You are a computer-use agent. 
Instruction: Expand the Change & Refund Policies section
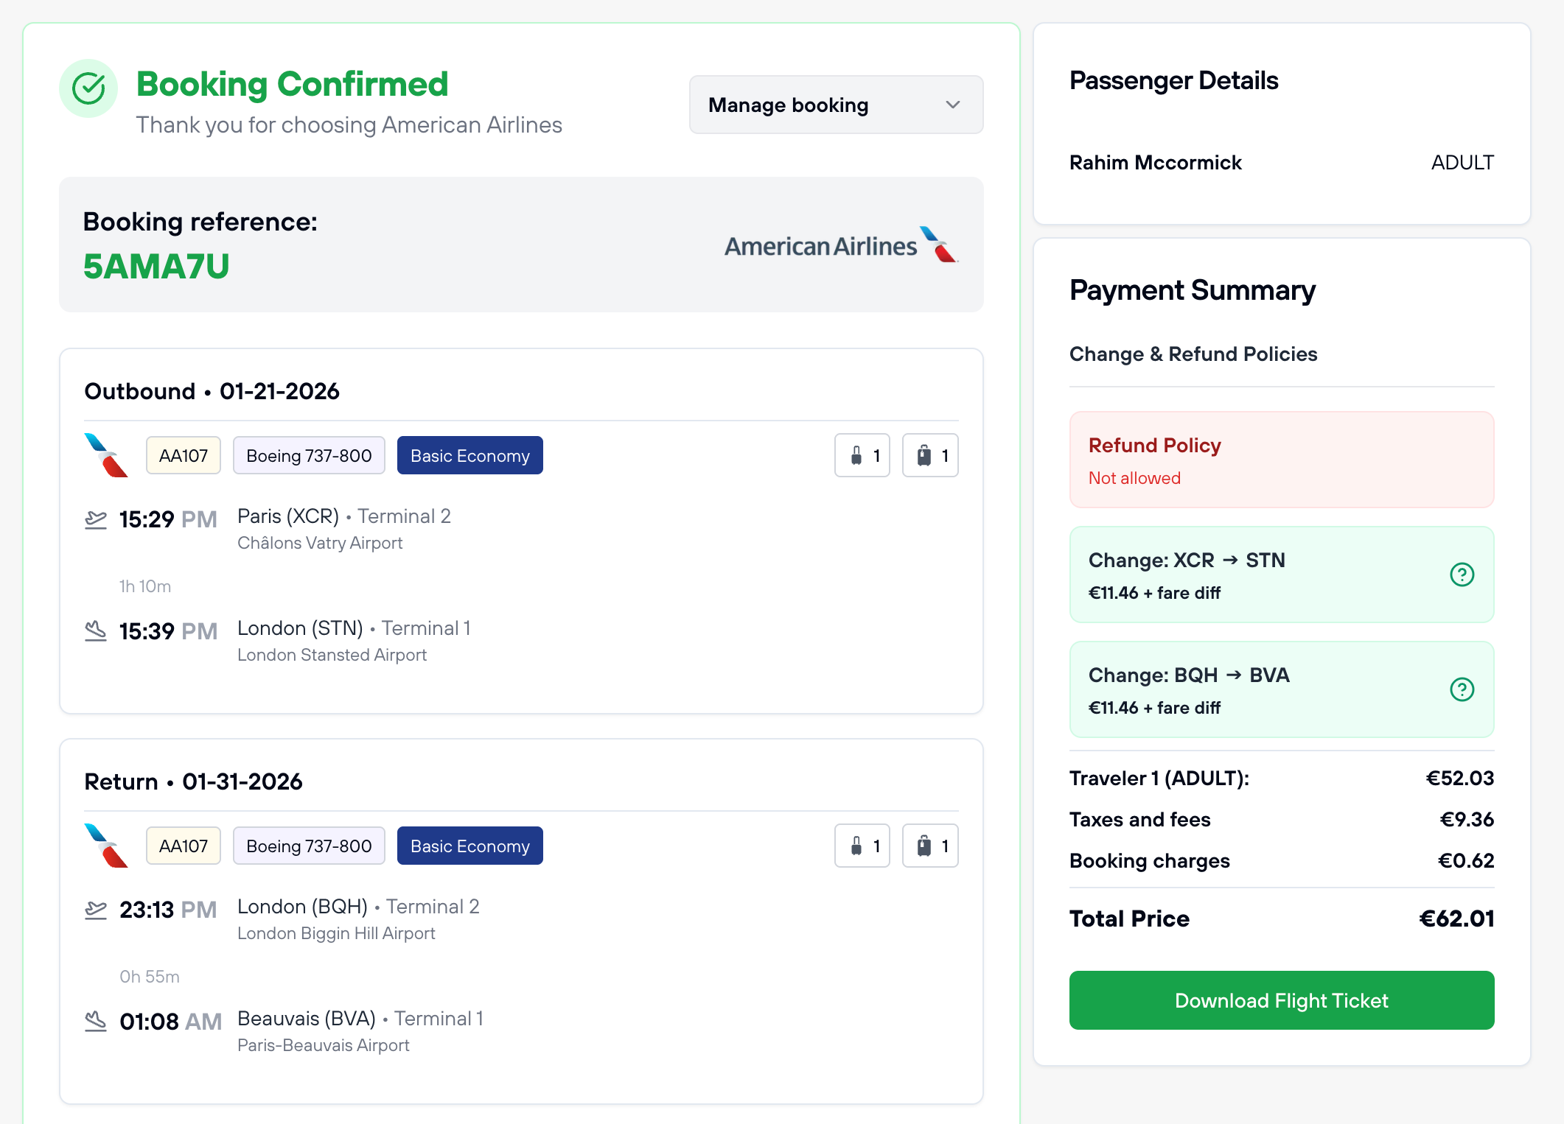coord(1193,354)
